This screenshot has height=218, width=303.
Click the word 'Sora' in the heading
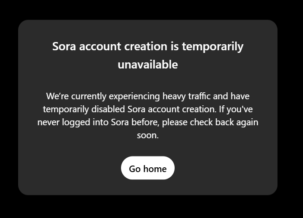(x=64, y=46)
